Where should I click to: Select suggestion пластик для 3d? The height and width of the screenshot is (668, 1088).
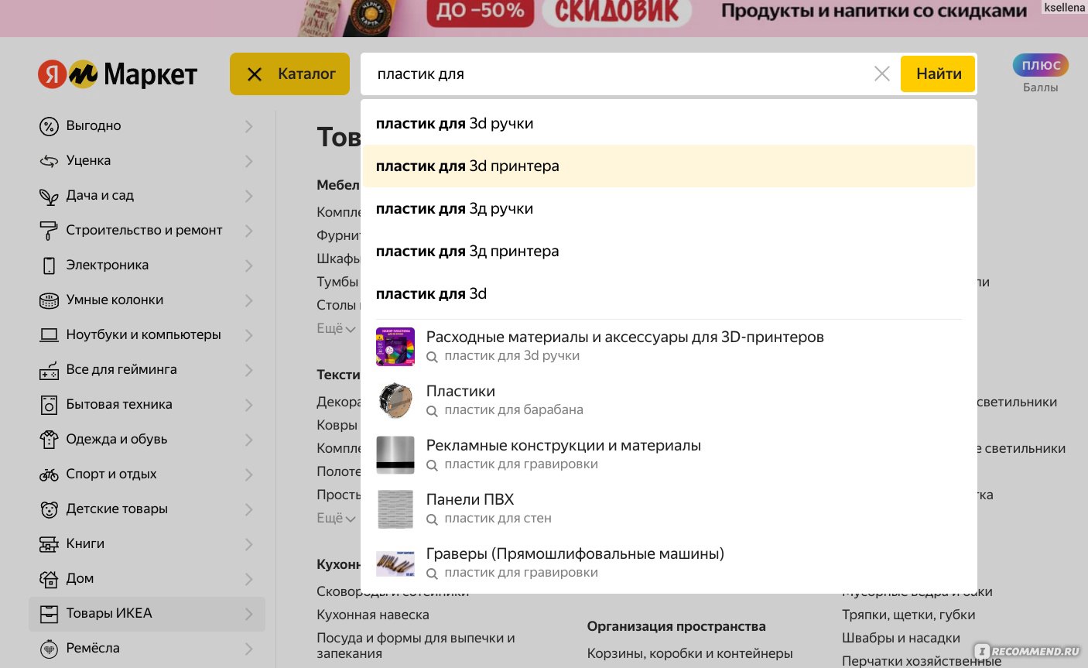(669, 293)
